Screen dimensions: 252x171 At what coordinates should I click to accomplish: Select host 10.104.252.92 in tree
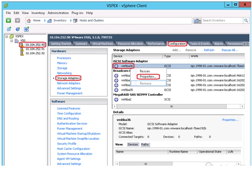point(35,53)
